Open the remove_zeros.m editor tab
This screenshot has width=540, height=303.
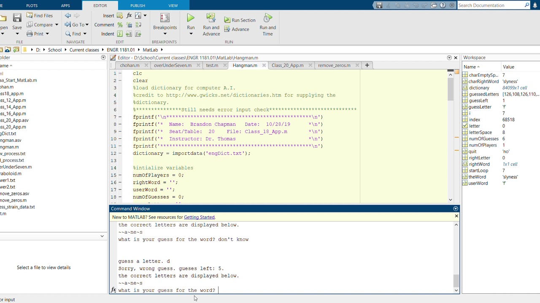pyautogui.click(x=334, y=65)
